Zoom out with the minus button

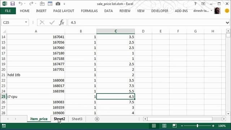182,126
